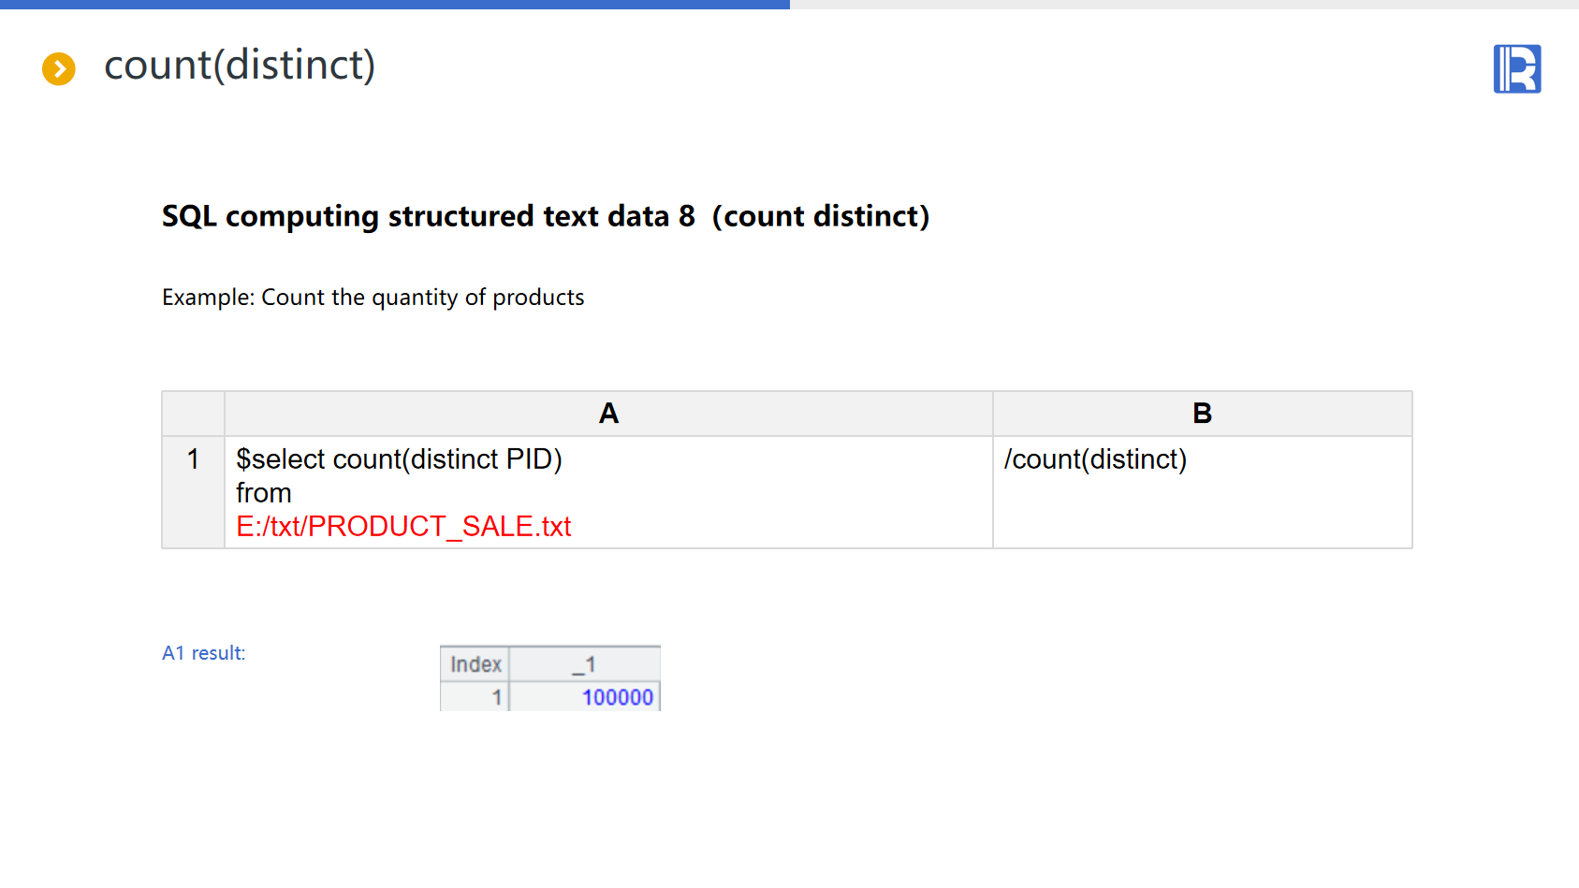This screenshot has height=888, width=1579.
Task: Click the Example: Count the quantity text
Action: 373,298
